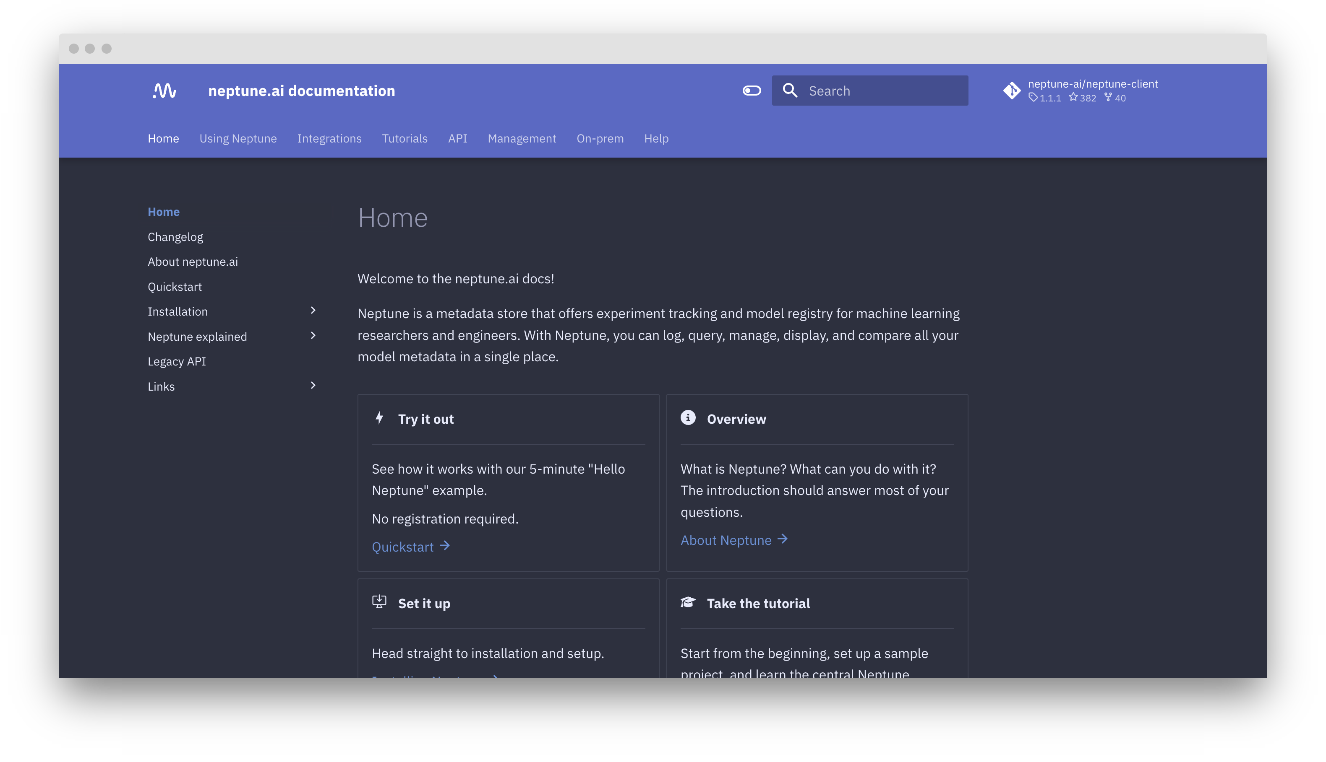Expand the Neptune explained chevron
The width and height of the screenshot is (1326, 762).
(x=313, y=335)
